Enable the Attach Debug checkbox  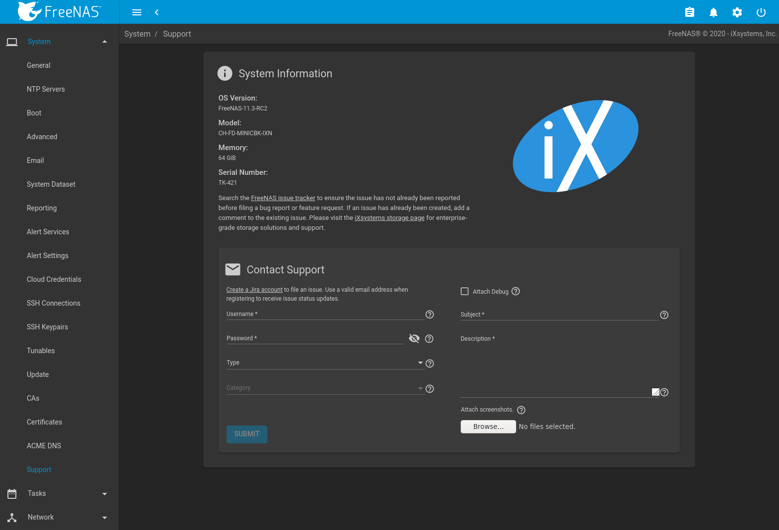465,291
